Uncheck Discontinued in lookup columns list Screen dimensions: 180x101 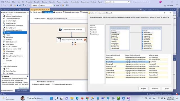click(x=143, y=49)
